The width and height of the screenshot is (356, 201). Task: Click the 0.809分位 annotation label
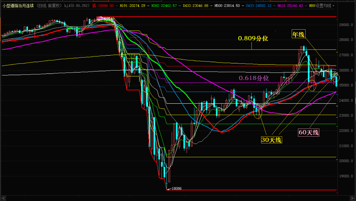click(253, 38)
